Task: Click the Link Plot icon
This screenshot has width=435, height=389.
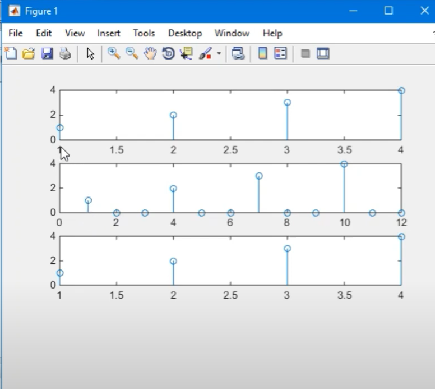Action: pos(238,53)
